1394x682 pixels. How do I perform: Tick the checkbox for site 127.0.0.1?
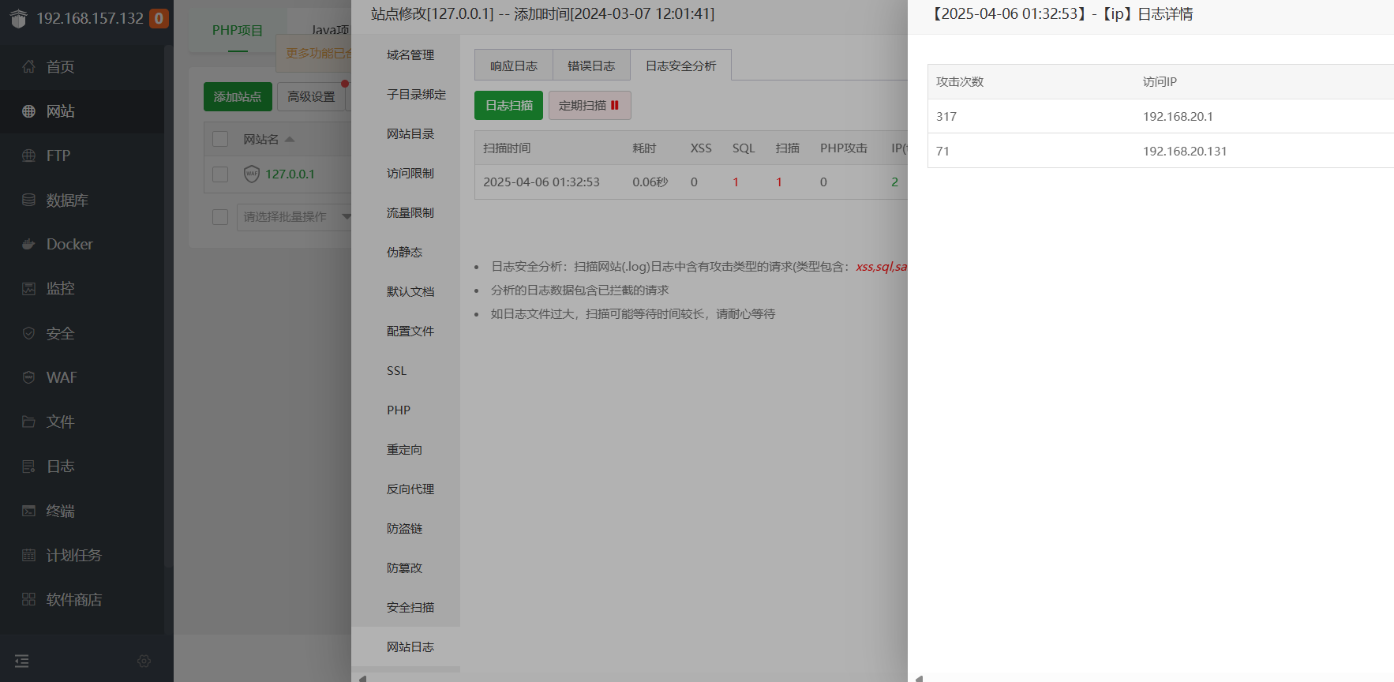pyautogui.click(x=220, y=174)
